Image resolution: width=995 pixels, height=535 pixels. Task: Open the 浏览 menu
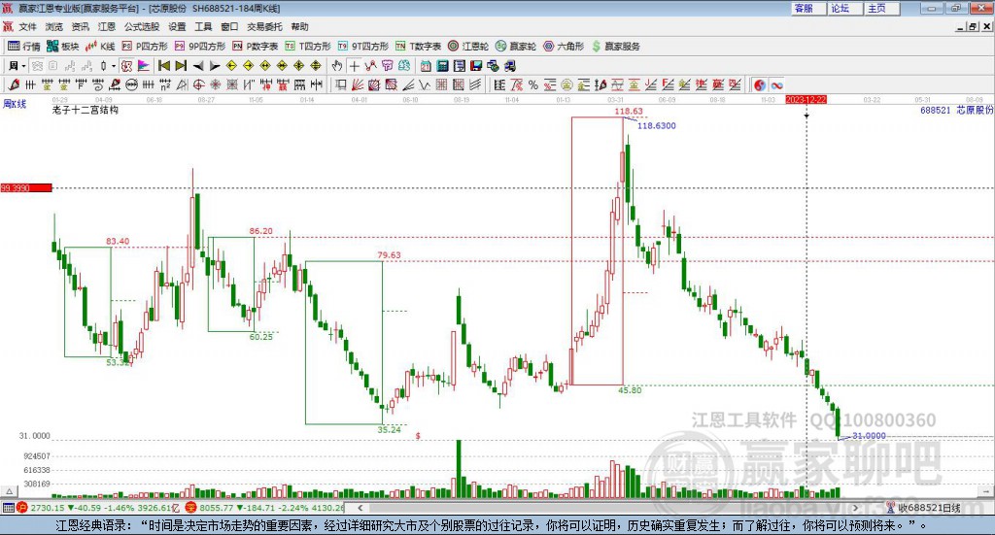coord(54,26)
